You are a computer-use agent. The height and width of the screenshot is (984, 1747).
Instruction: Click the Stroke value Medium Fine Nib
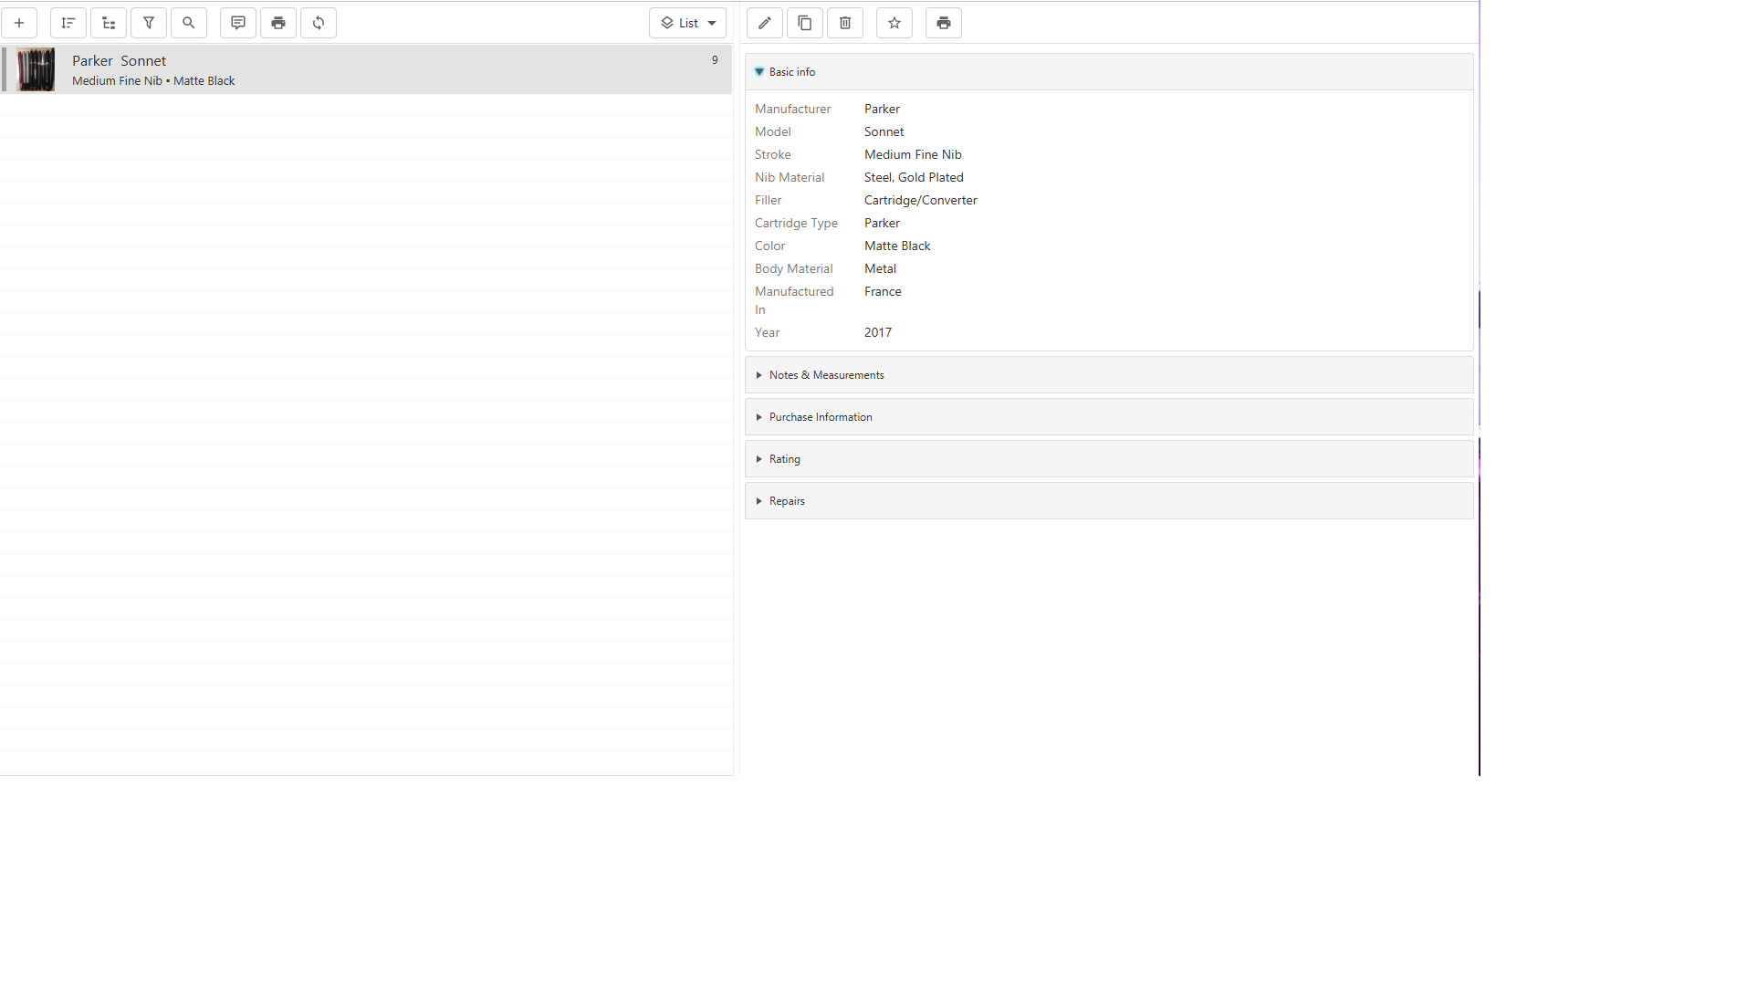(913, 154)
